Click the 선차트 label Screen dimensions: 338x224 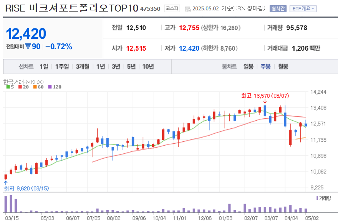coord(26,66)
